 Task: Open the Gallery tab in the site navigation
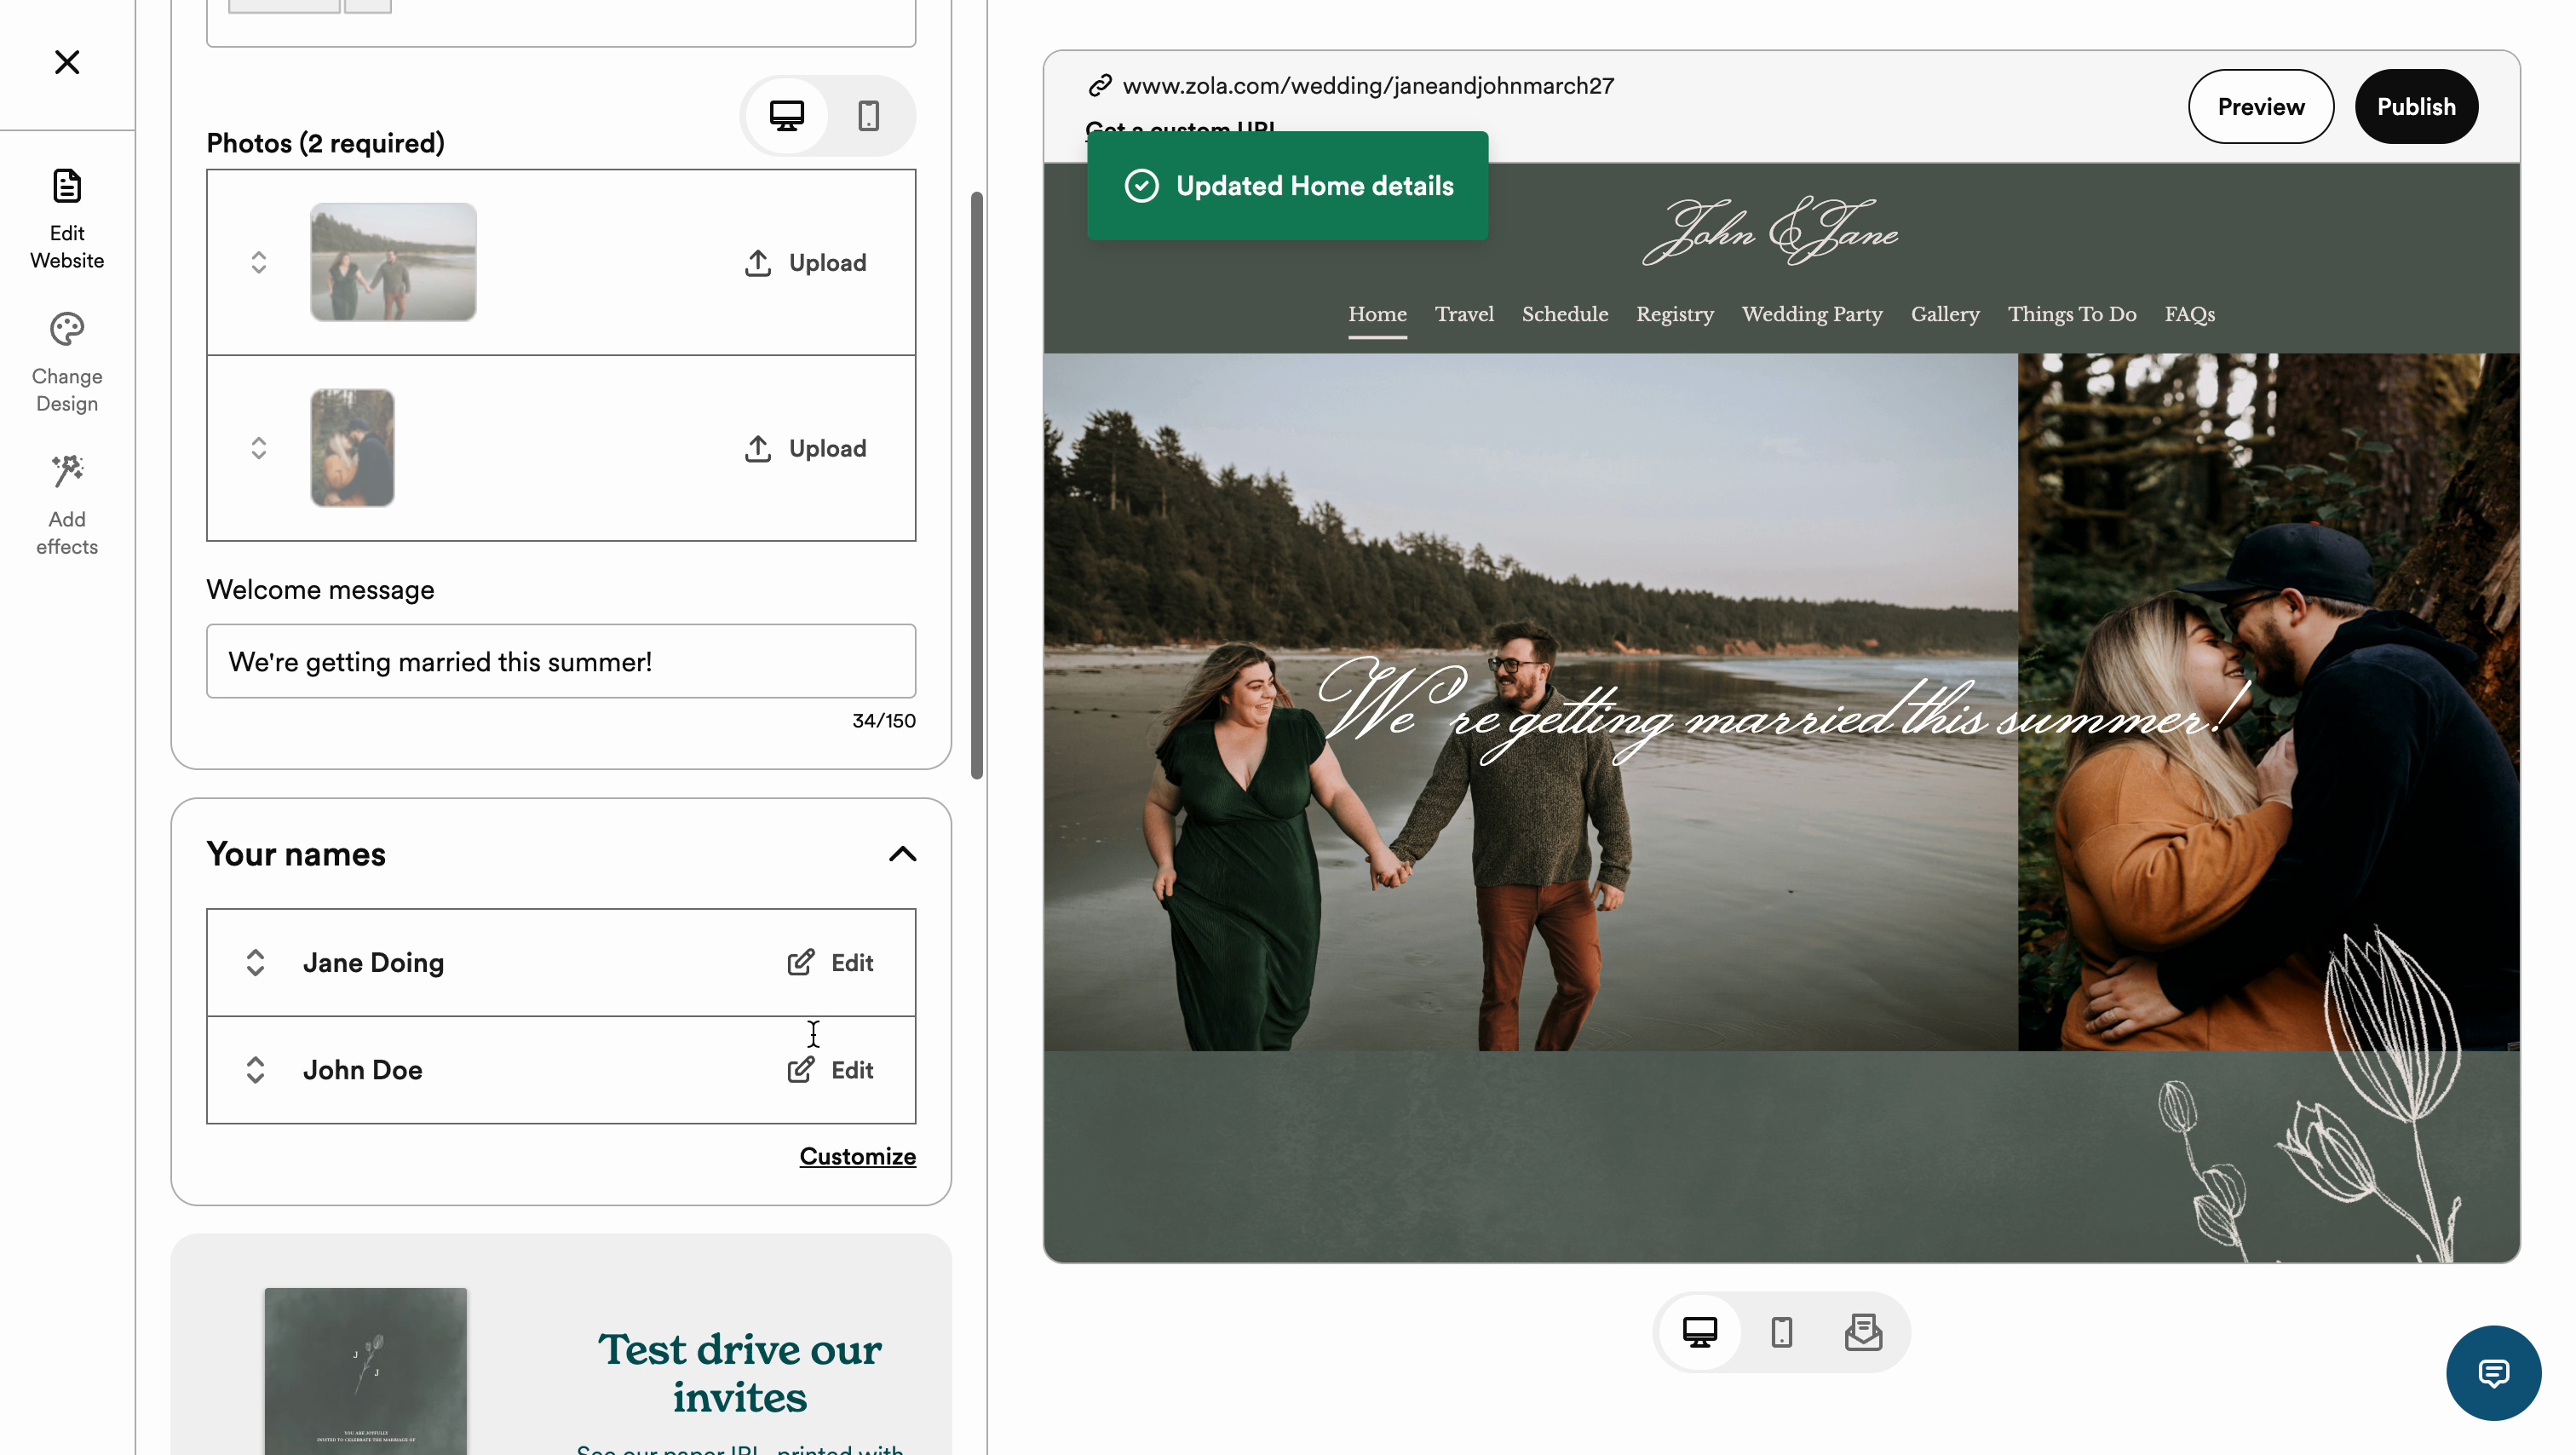point(1944,314)
